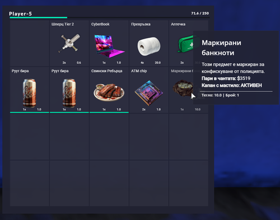Screen dimensions: 280x220
Task: Click the 71.6 / 250 weight value
Action: coord(200,13)
